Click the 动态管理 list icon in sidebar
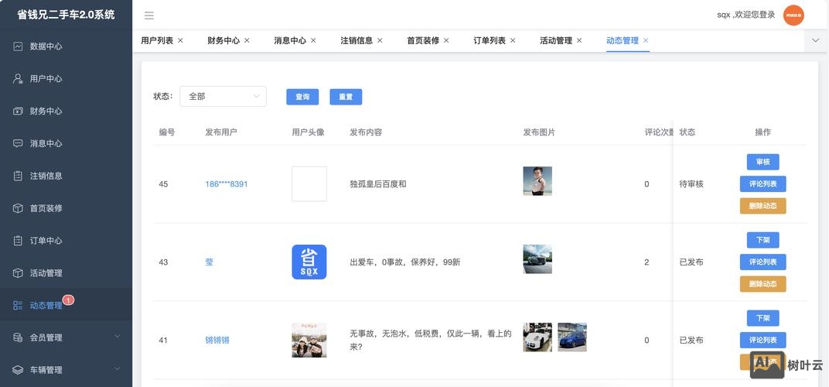Viewport: 829px width, 387px height. 18,306
